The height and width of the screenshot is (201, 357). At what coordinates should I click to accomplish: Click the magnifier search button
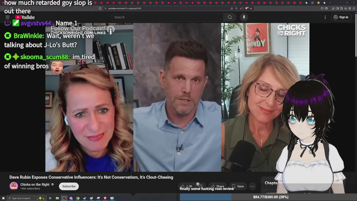pyautogui.click(x=230, y=17)
